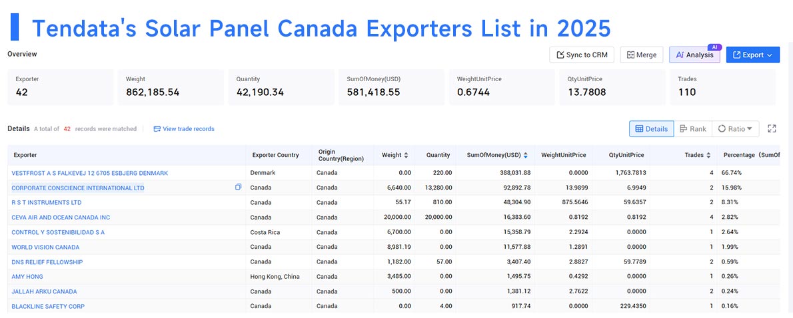The width and height of the screenshot is (793, 318).
Task: Click the 8,981.19 weight value
Action: (x=400, y=247)
